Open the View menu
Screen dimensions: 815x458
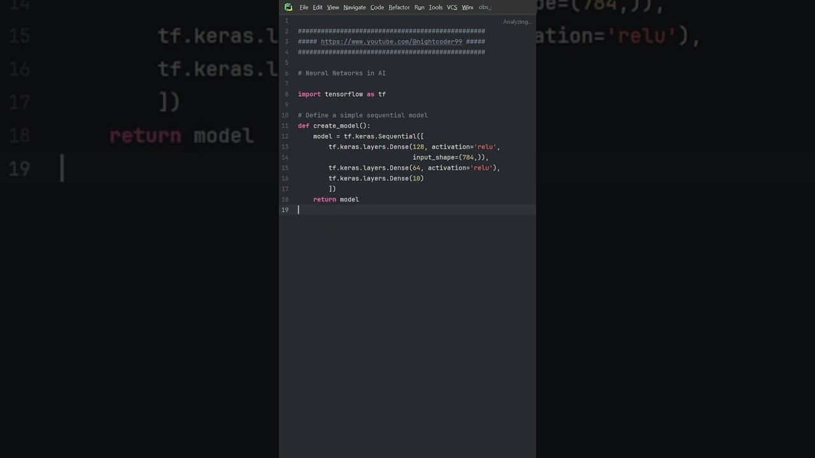tap(333, 8)
